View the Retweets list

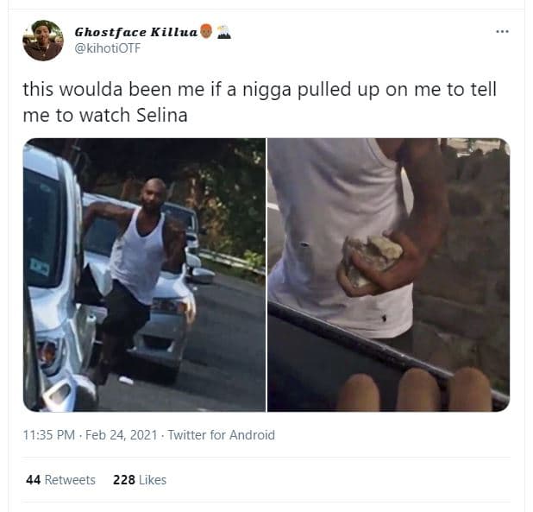61,480
